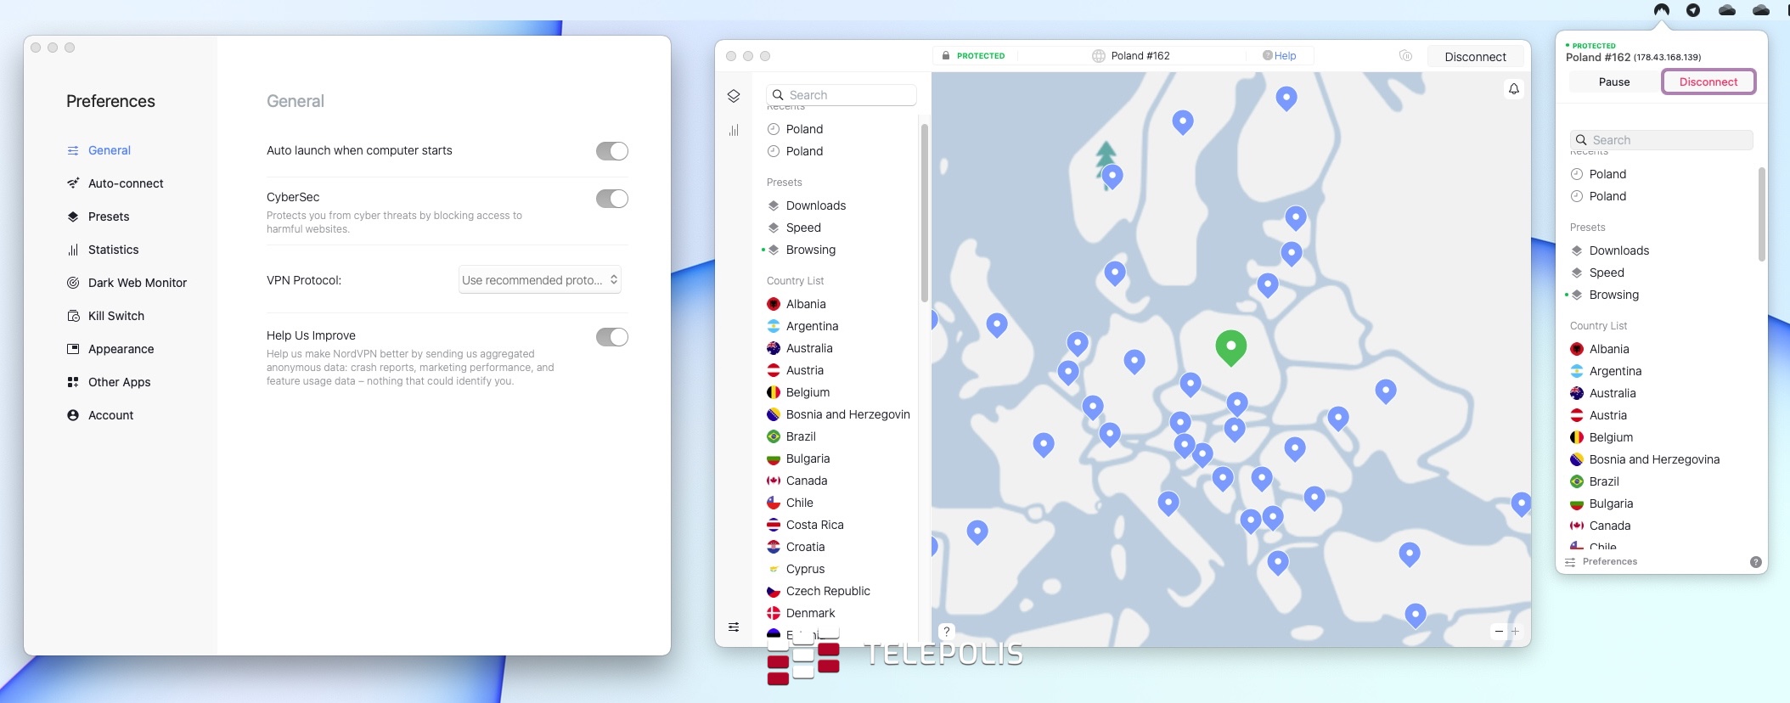Click the settings sliders icon at bottom-left
This screenshot has width=1790, height=703.
(734, 627)
